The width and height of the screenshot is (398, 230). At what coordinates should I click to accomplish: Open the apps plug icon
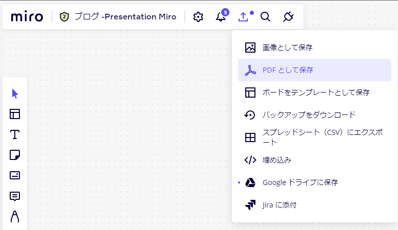click(288, 17)
